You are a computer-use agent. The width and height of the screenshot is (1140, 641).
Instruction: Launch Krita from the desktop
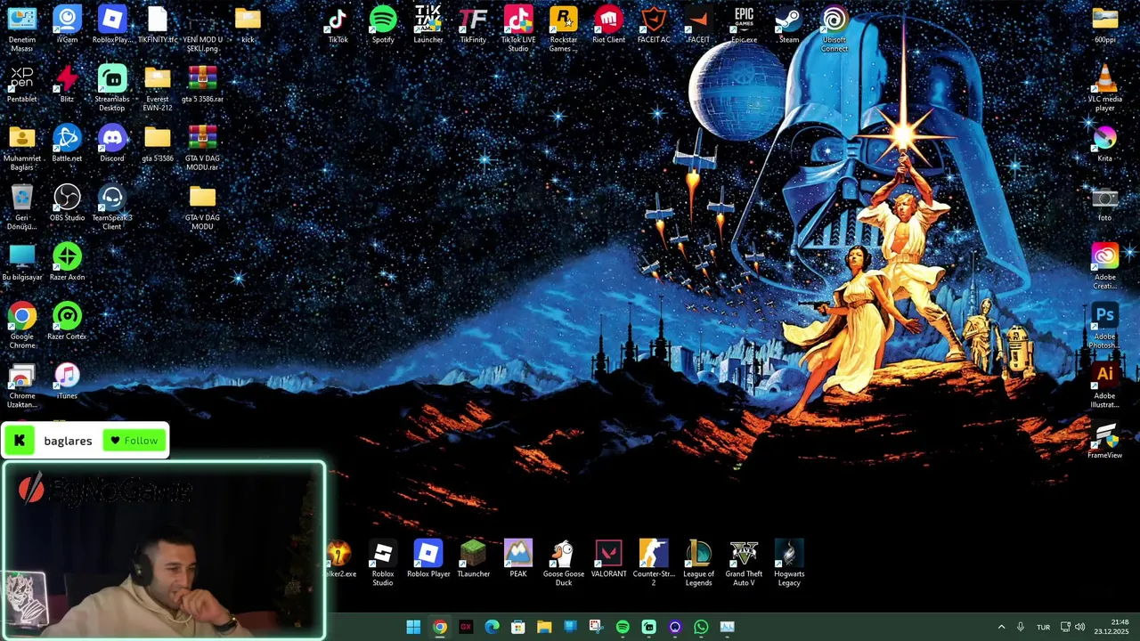(1104, 142)
